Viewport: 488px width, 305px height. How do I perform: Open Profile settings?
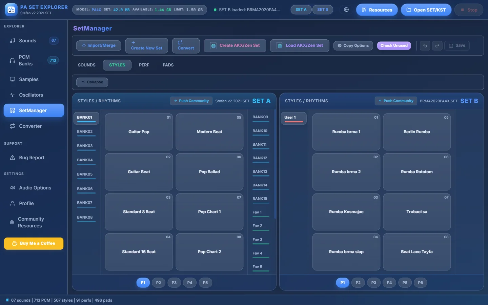(x=34, y=203)
